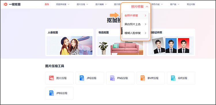Image resolution: width=216 pixels, height=105 pixels.
Task: Go to the 首页 tab
Action: pos(47,4)
